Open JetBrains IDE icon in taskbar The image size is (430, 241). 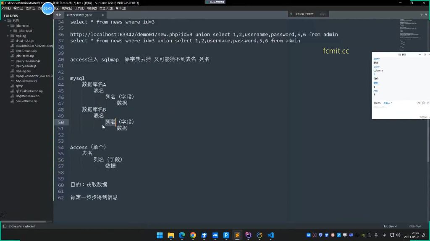pos(249,235)
